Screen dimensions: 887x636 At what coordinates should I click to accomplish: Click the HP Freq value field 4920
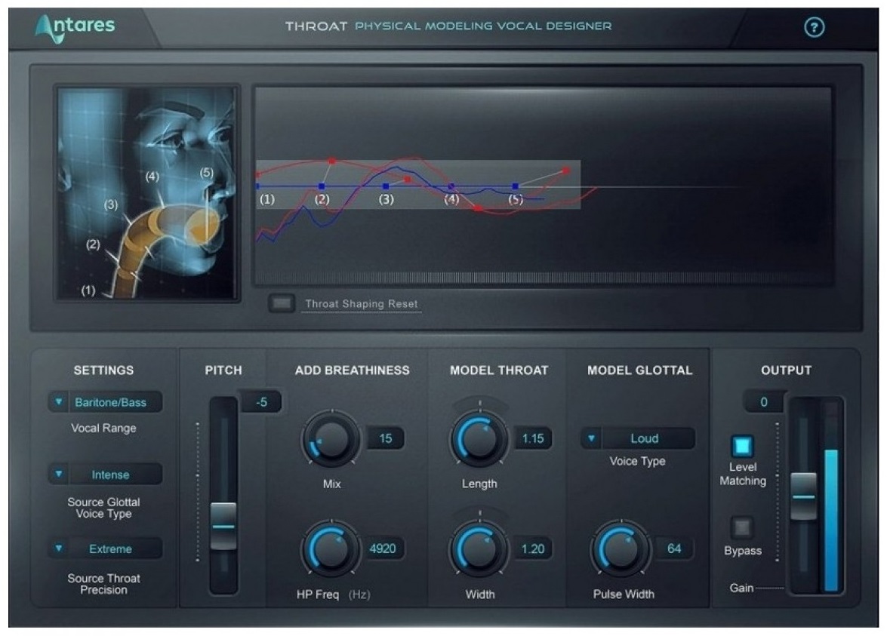click(383, 548)
